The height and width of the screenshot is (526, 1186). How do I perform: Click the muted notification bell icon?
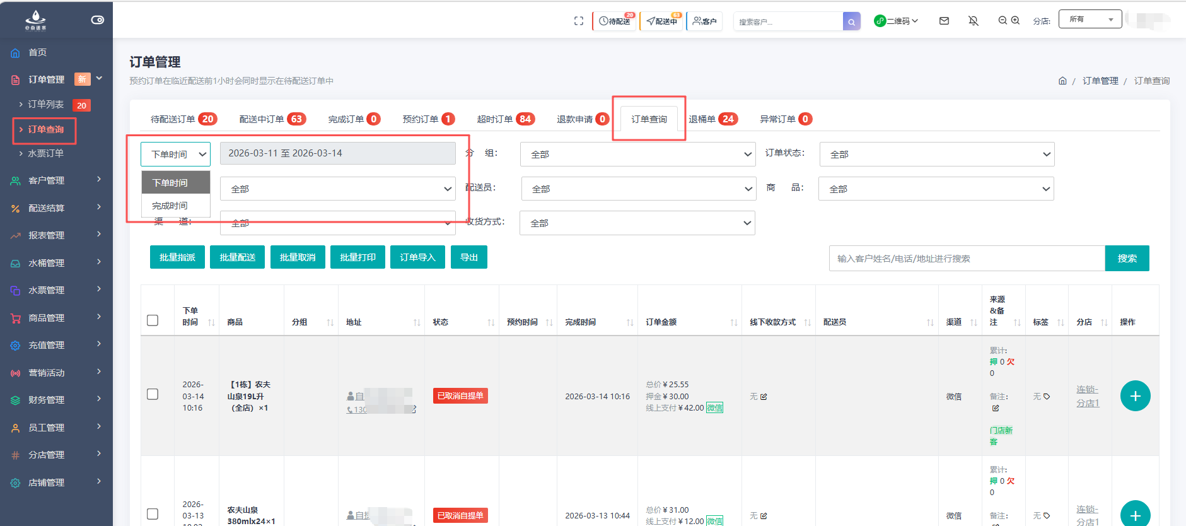point(974,21)
